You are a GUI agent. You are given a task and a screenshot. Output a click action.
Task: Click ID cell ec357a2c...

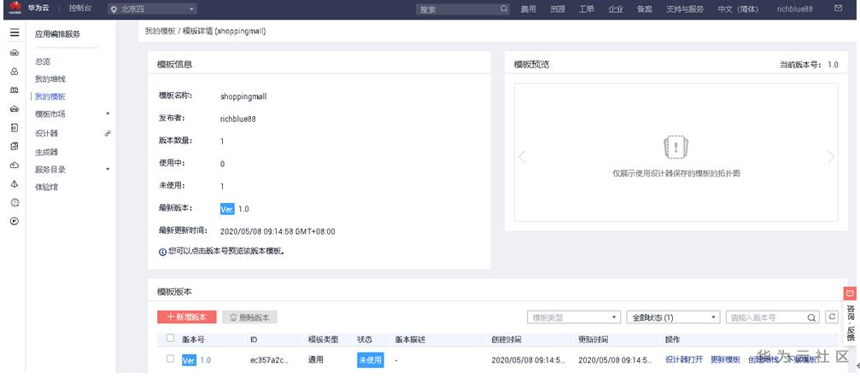click(x=269, y=360)
